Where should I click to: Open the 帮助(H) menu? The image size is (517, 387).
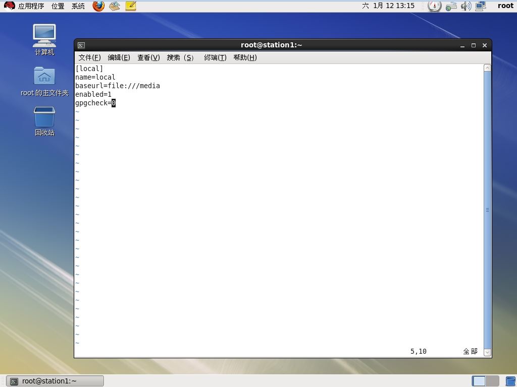tap(245, 57)
